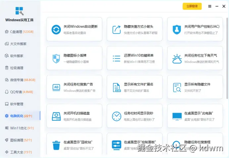Click the 电脑优化 gear icon

pos(7,116)
